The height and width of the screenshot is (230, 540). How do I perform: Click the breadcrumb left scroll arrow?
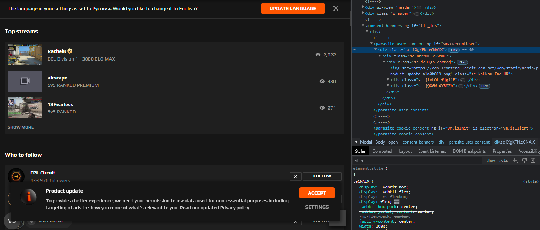point(356,142)
